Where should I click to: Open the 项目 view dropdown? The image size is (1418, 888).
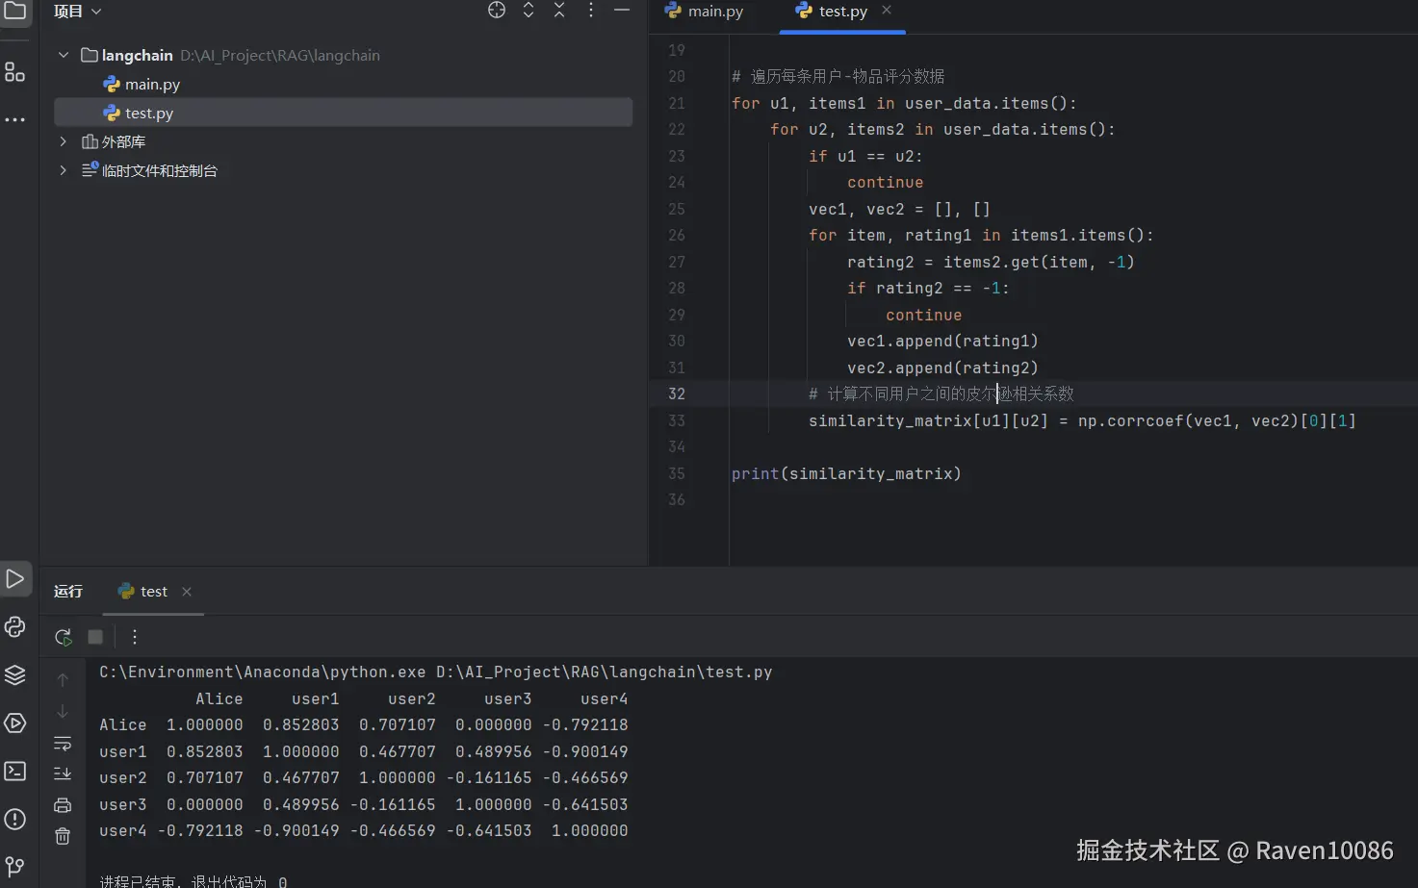click(x=78, y=12)
